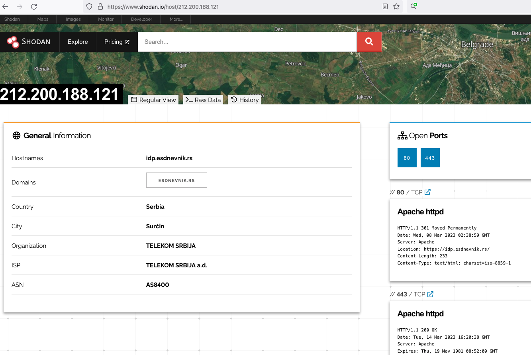Image resolution: width=531 pixels, height=355 pixels.
Task: Open Images in top menu
Action: point(73,19)
